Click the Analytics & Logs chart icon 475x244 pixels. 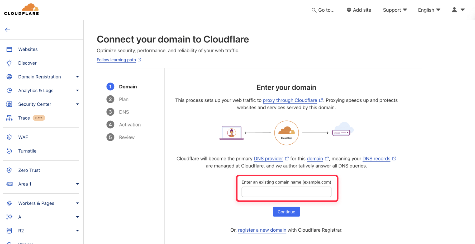click(x=9, y=90)
